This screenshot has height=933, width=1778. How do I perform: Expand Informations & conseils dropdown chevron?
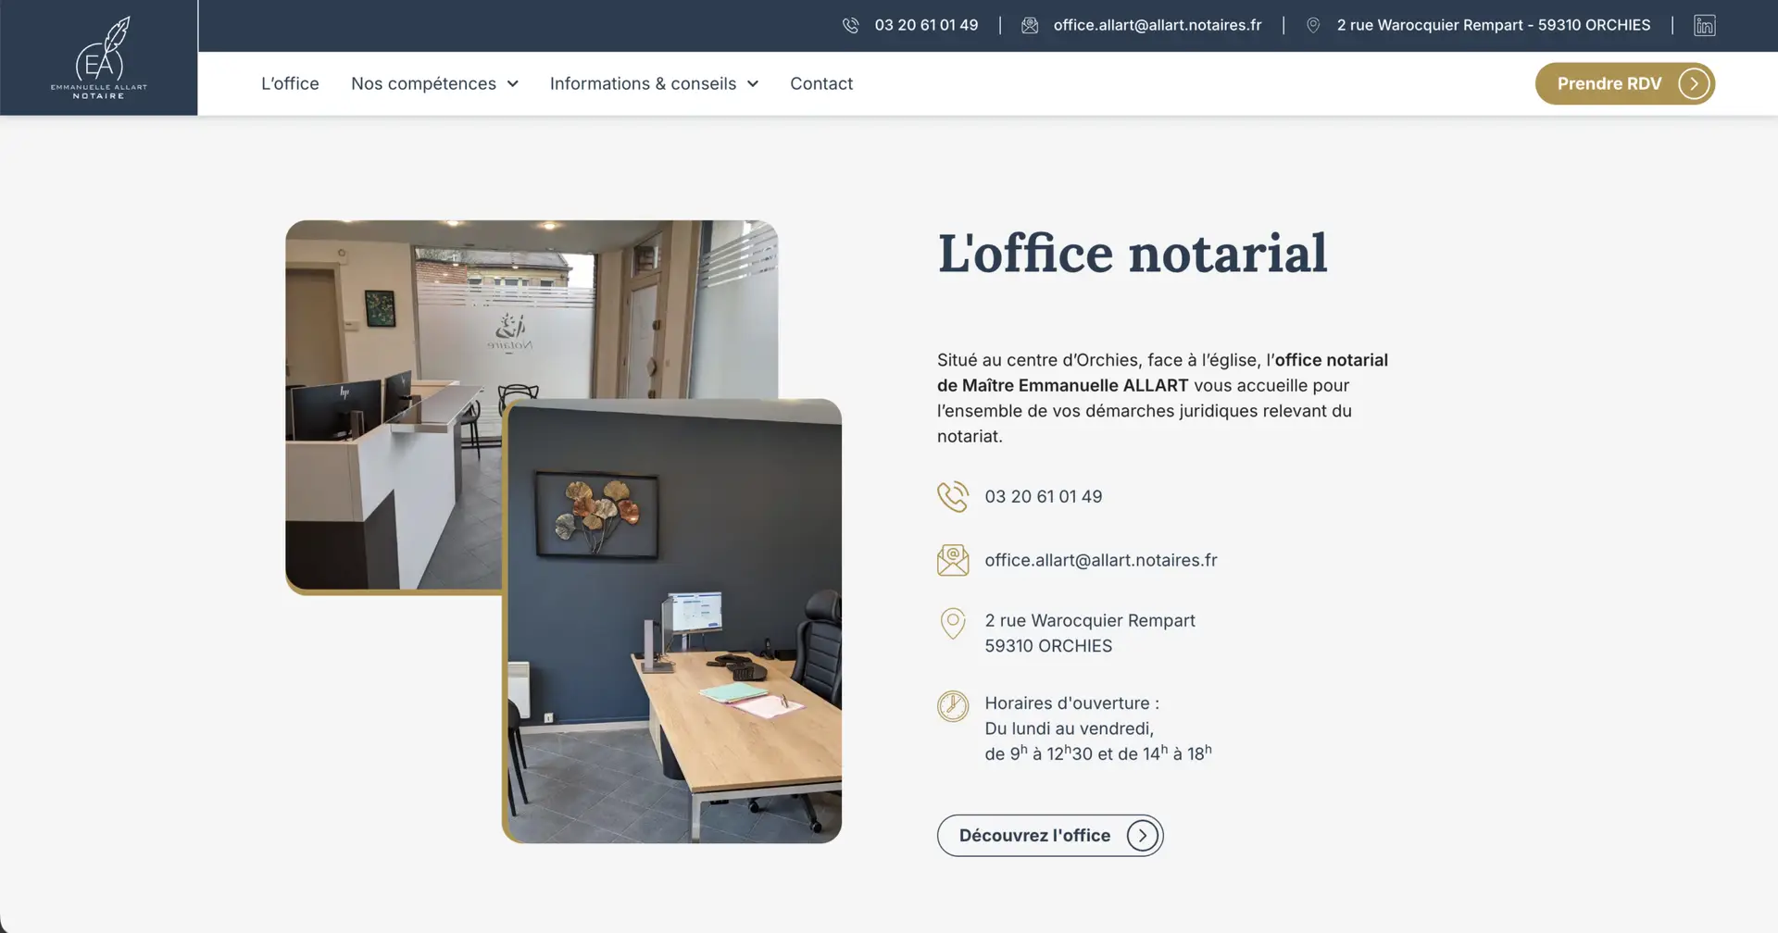tap(753, 84)
